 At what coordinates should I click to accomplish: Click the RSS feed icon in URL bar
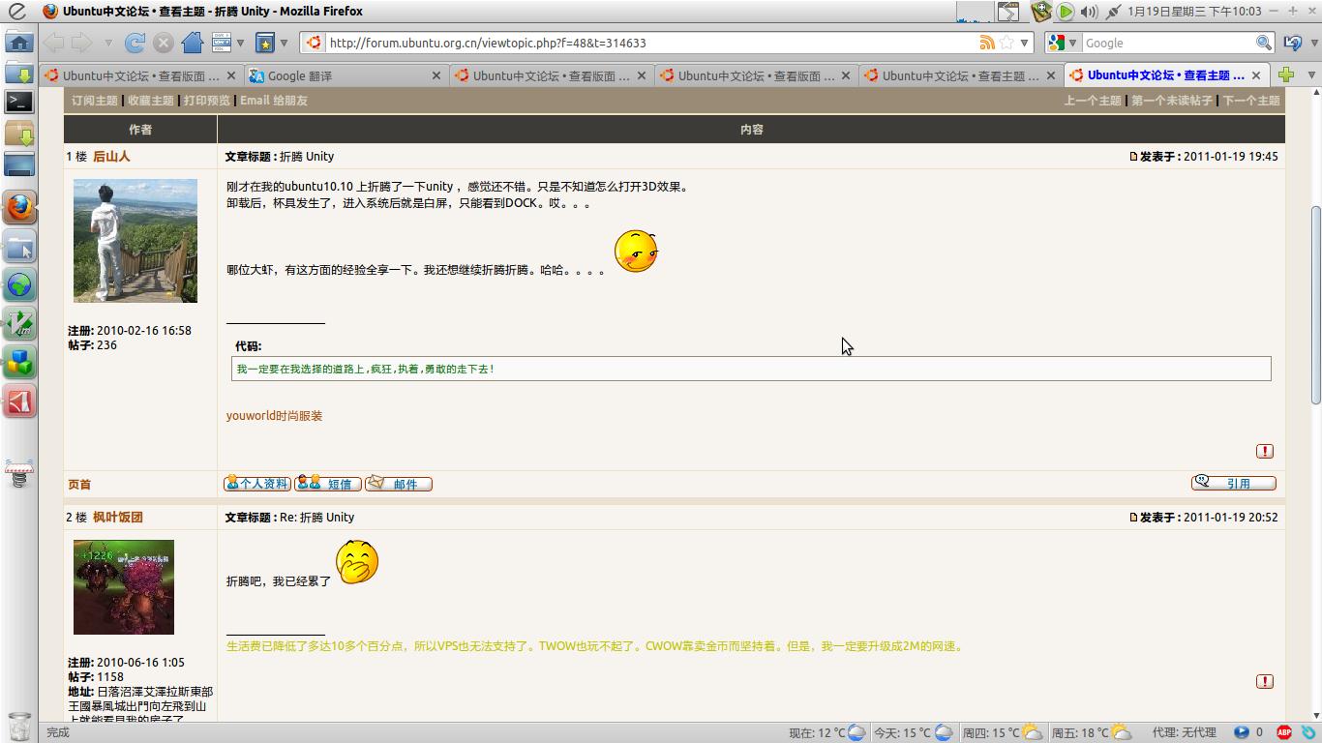click(986, 43)
